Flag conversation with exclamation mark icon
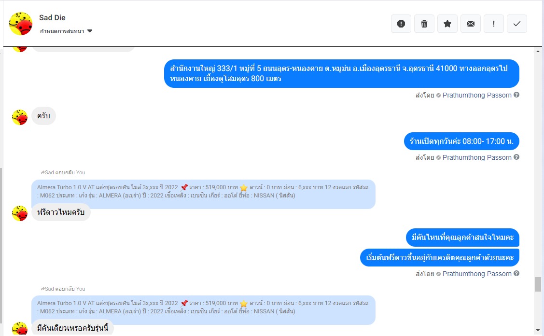Screen dimensions: 544x336 [x=494, y=24]
